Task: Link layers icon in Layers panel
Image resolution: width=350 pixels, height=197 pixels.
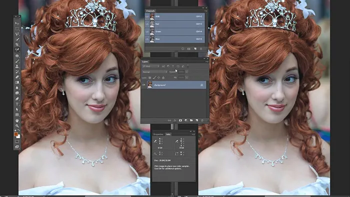Action: [x=169, y=120]
